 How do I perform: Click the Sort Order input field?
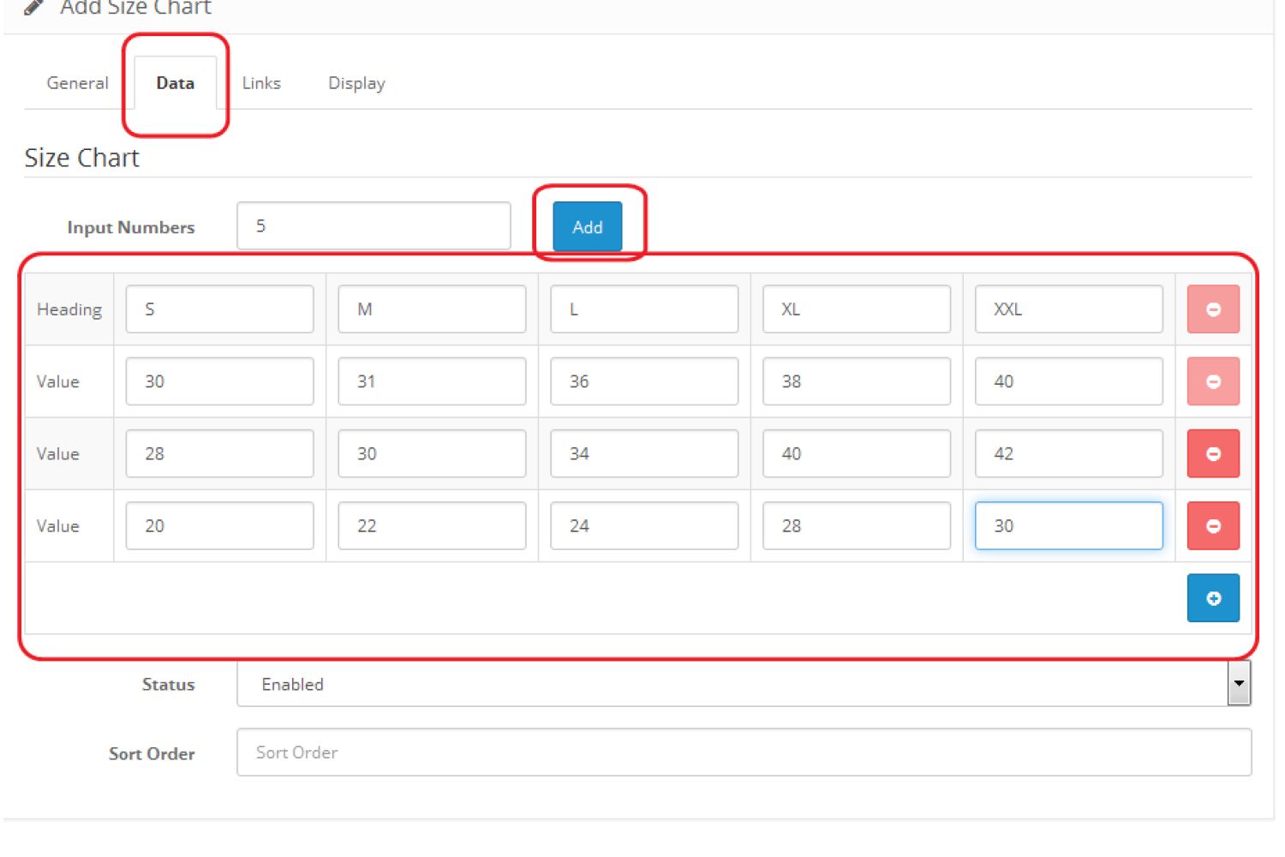point(744,752)
